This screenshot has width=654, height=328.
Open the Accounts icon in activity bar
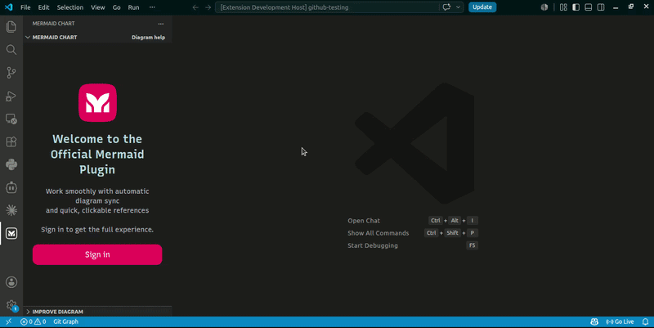(11, 282)
